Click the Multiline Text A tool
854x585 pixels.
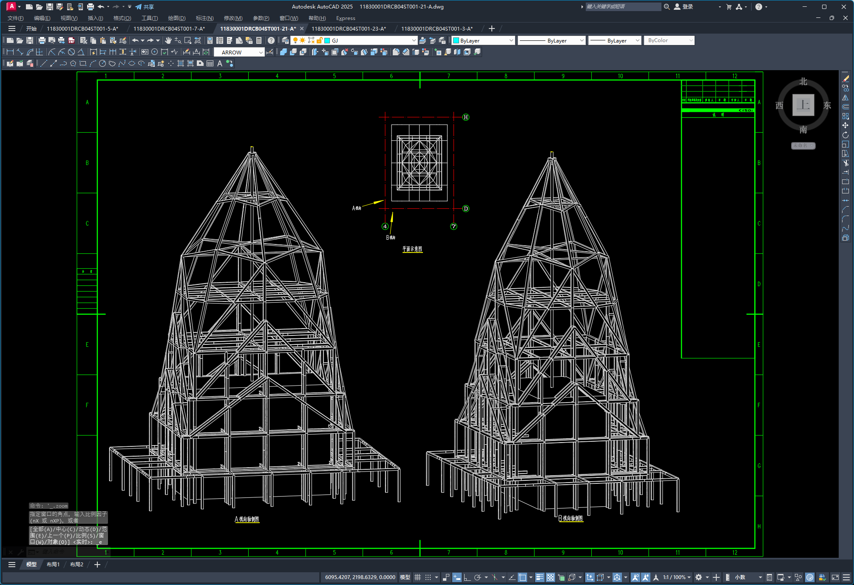(220, 63)
